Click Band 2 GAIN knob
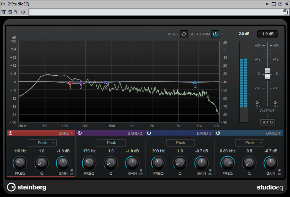The width and height of the screenshot is (290, 197). (132, 163)
